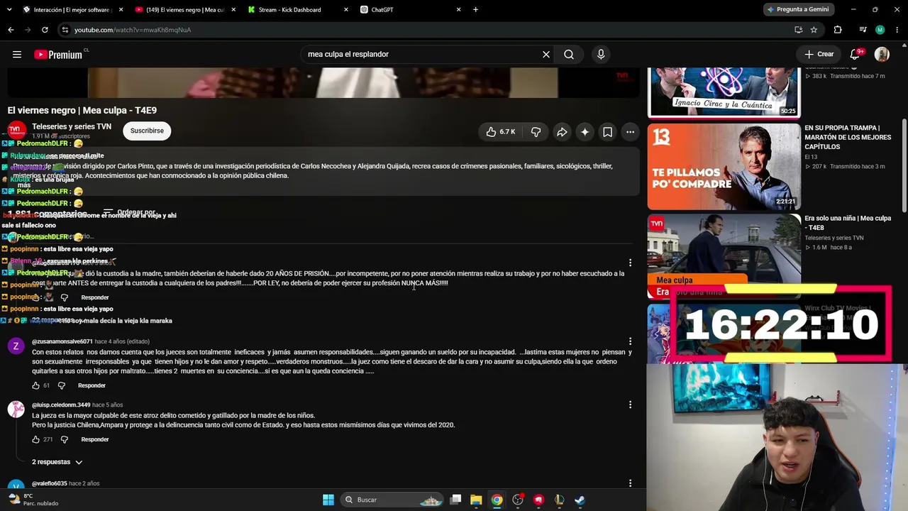Close the ChatGPT tab

click(458, 10)
